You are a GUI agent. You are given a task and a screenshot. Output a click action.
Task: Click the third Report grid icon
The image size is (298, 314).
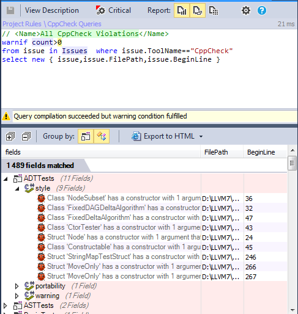[214, 10]
